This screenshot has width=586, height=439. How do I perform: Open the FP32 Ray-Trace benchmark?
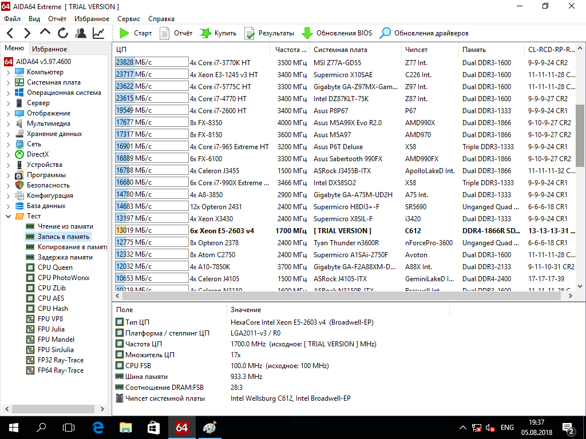(x=55, y=360)
